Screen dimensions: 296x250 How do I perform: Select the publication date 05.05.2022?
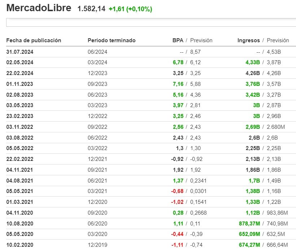[20, 148]
